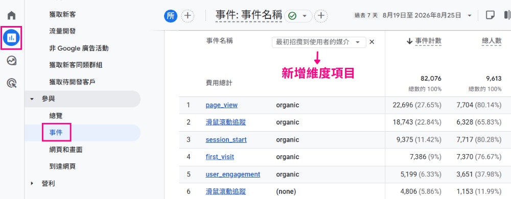Image resolution: width=511 pixels, height=199 pixels.
Task: Open the date range dropdown arrow
Action: (x=469, y=15)
